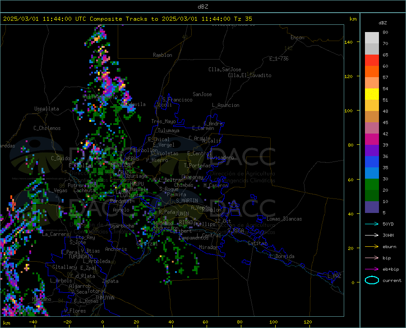The width and height of the screenshot is (406, 328).
Task: Click the white 30HM track arrow in legend
Action: click(372, 235)
